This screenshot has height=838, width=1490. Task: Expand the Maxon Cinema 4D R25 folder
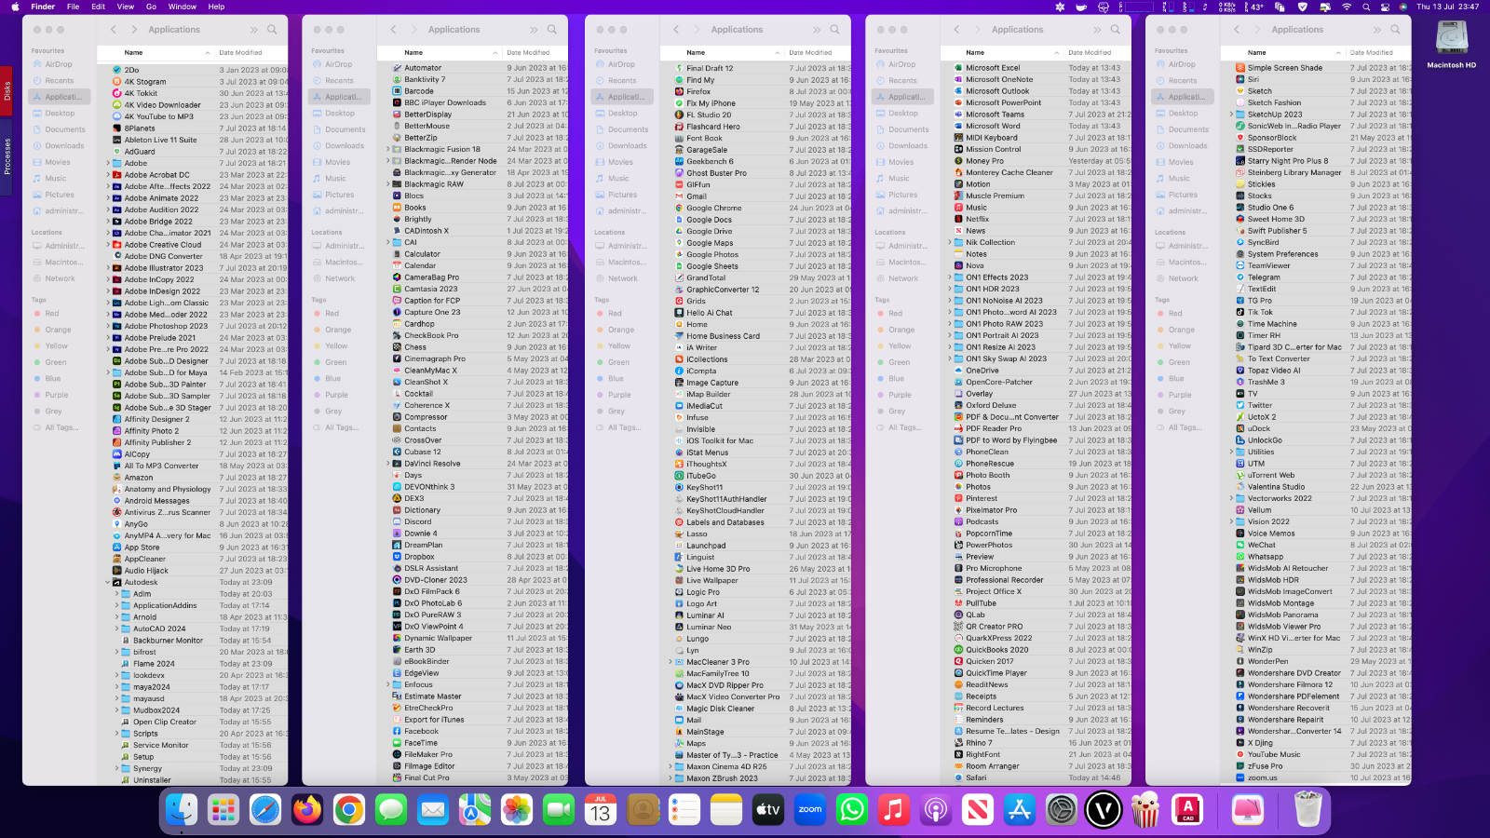[x=670, y=766]
